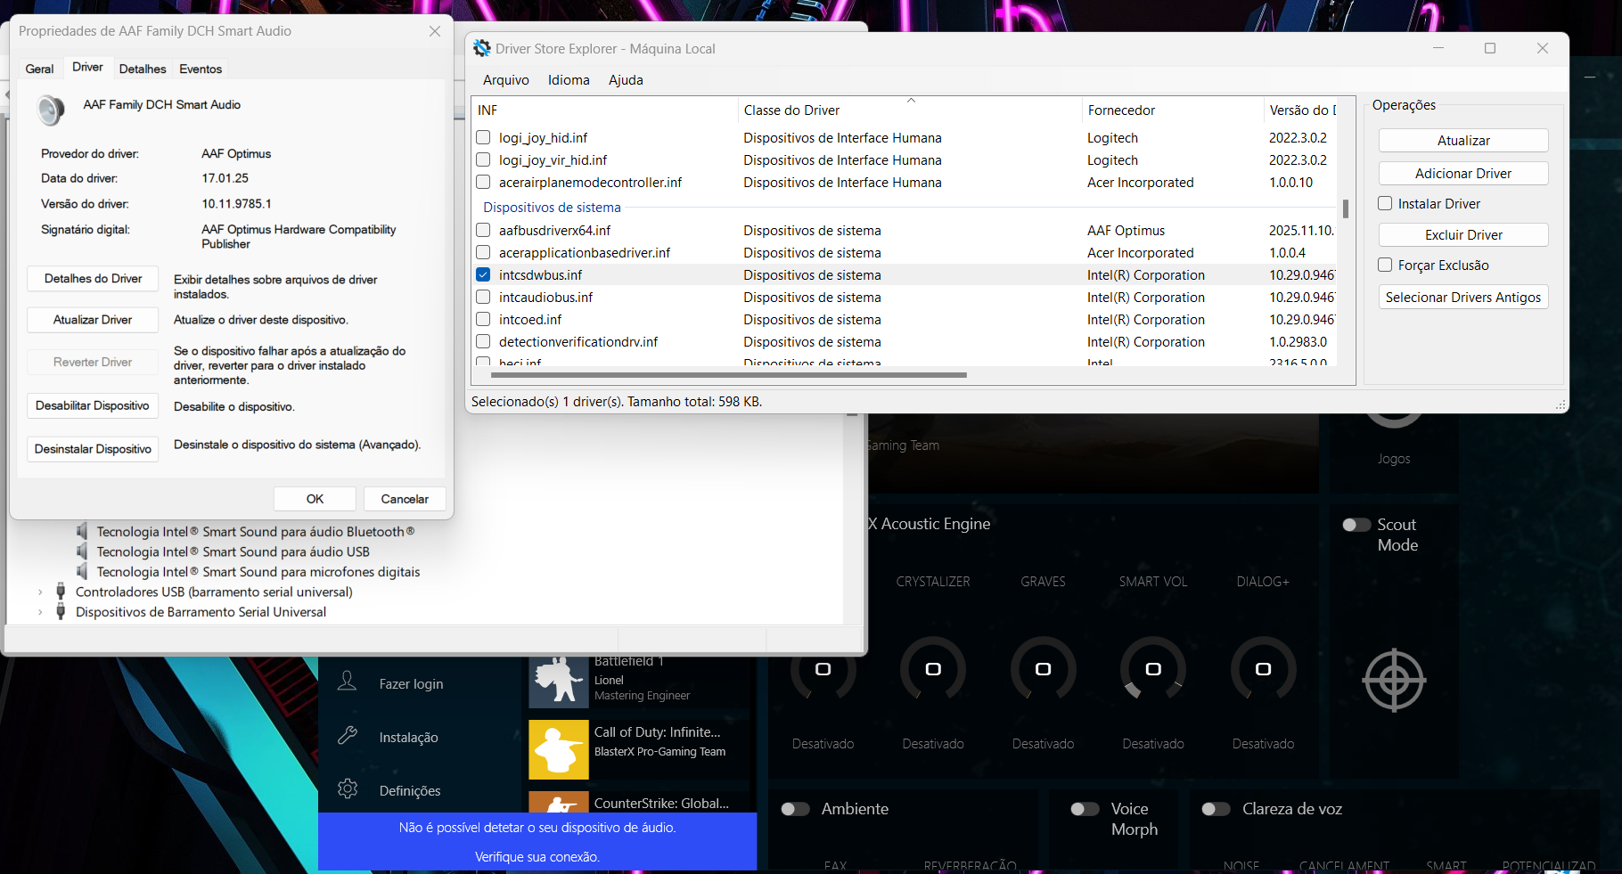Switch to the Geral tab
The image size is (1622, 874).
point(39,69)
